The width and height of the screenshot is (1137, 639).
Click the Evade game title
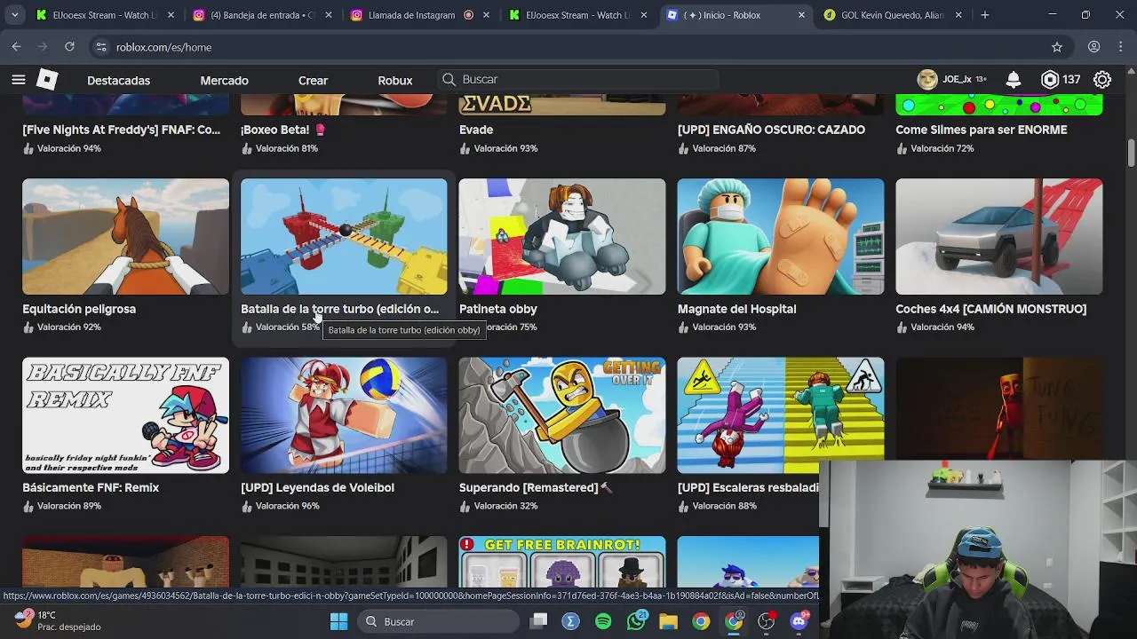476,130
